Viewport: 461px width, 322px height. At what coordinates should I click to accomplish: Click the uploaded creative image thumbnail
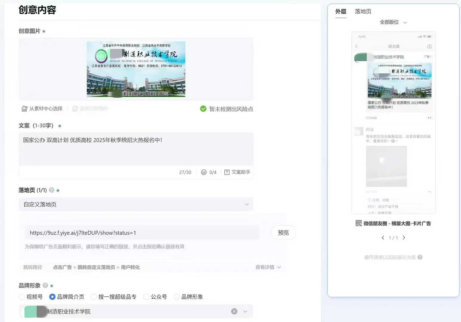tap(136, 69)
